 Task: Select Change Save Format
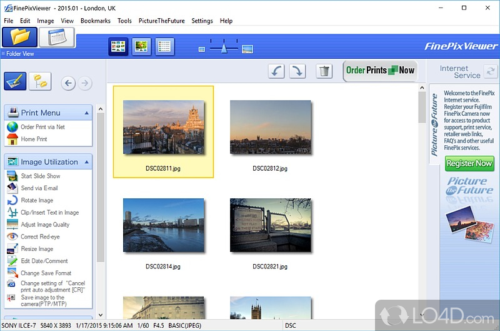(x=46, y=273)
